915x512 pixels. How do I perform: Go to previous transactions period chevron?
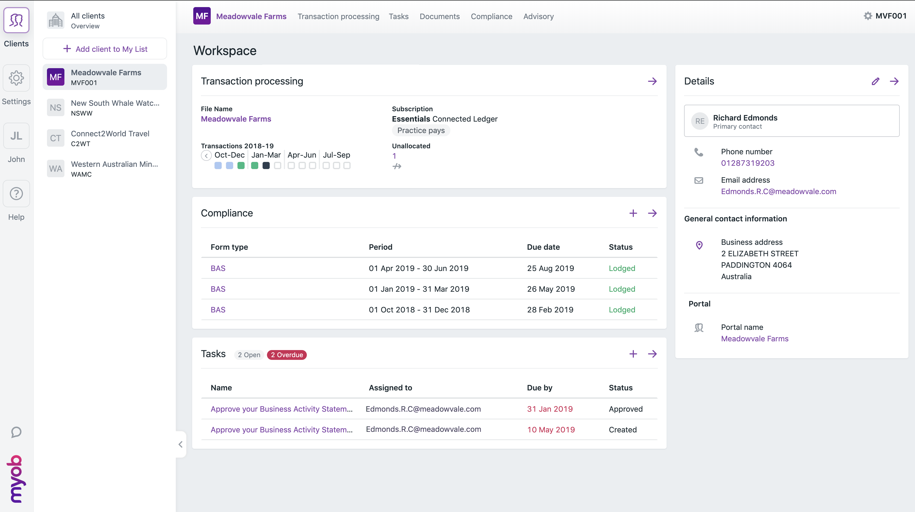pos(206,156)
